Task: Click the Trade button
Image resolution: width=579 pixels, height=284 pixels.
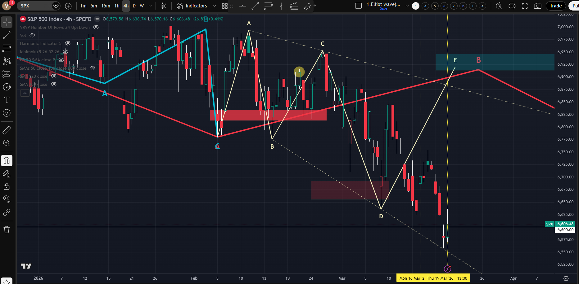Action: (555, 6)
